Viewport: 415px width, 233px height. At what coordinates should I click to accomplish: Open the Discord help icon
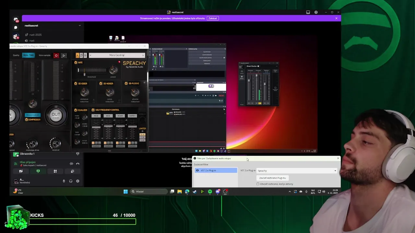tap(316, 12)
